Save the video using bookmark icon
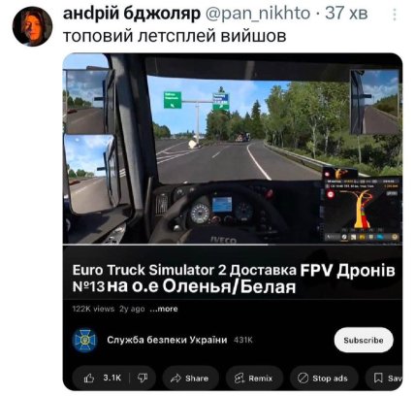The image size is (415, 396). (x=378, y=378)
